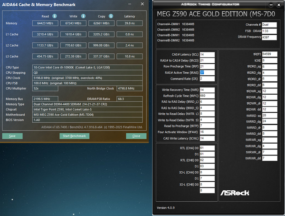285x216 pixels.
Task: Click the DRAM Frequency field
Action: point(269,37)
